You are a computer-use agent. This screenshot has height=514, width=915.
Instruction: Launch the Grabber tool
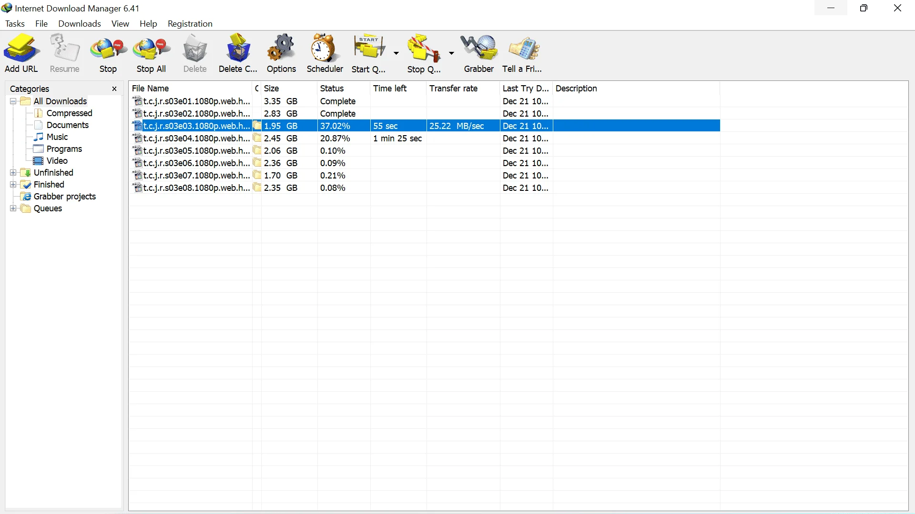click(x=479, y=53)
